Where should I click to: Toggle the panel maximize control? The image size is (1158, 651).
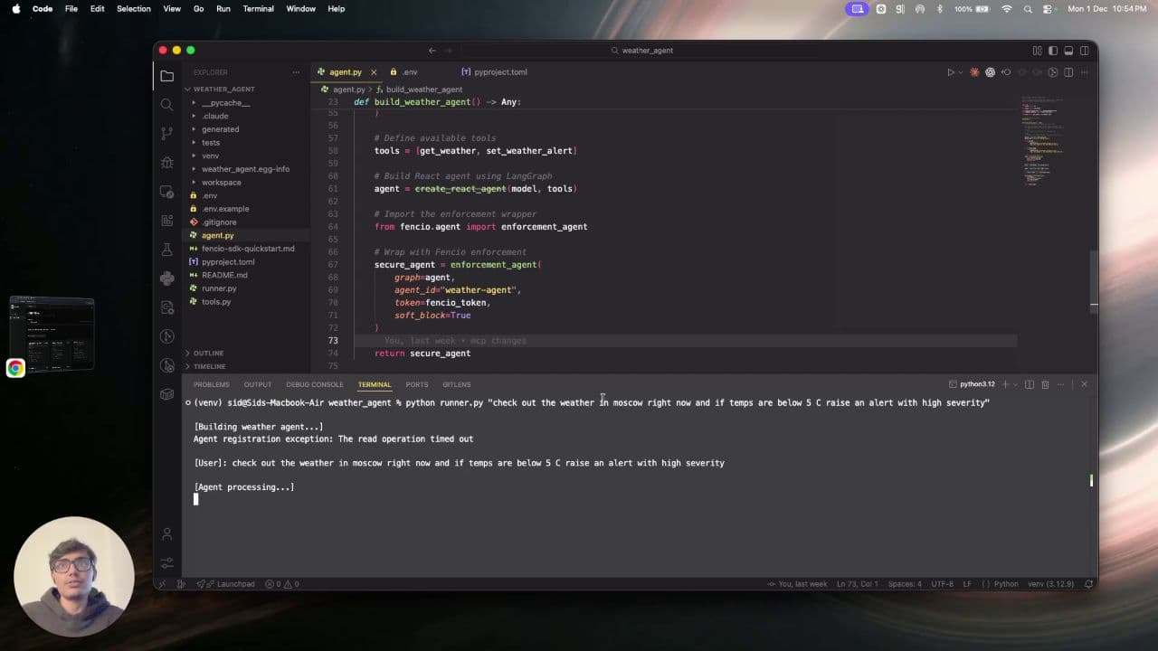tap(1072, 384)
